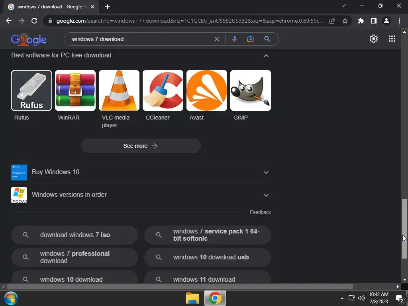Expand the Windows versions in order section

pyautogui.click(x=141, y=195)
